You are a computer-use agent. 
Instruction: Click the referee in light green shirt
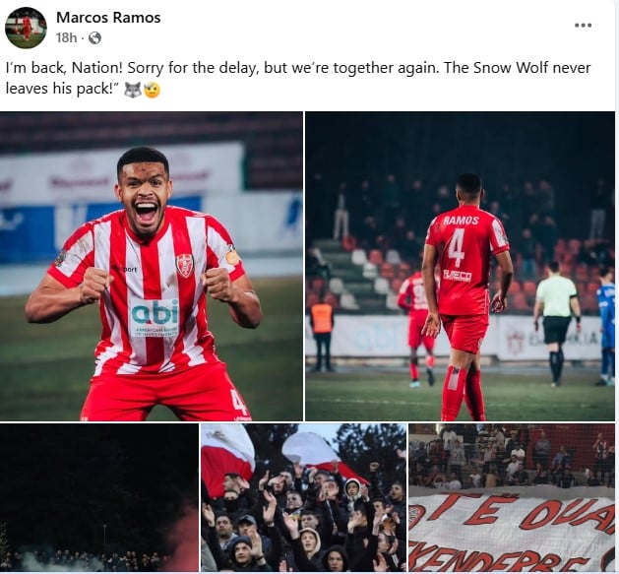pyautogui.click(x=556, y=324)
